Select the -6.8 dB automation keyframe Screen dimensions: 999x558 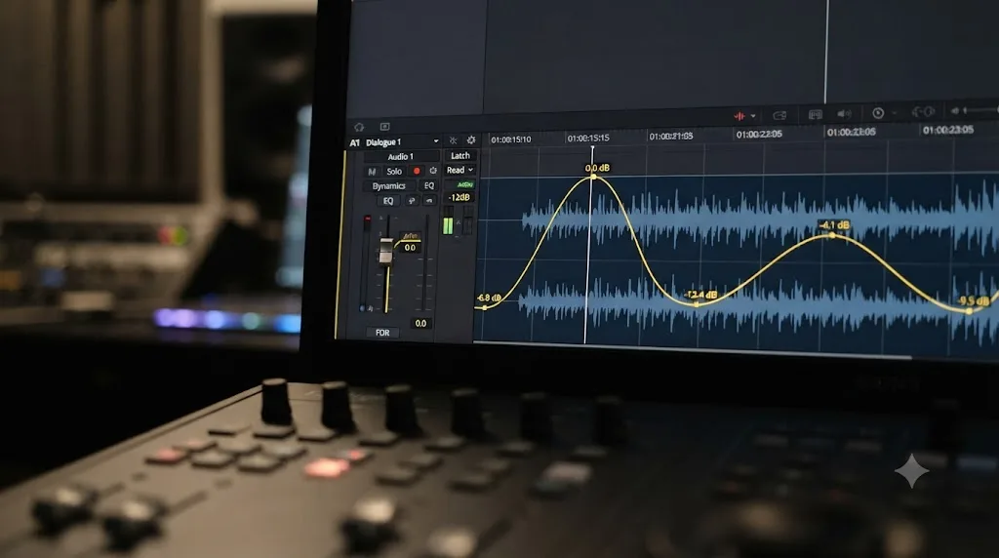[x=485, y=307]
